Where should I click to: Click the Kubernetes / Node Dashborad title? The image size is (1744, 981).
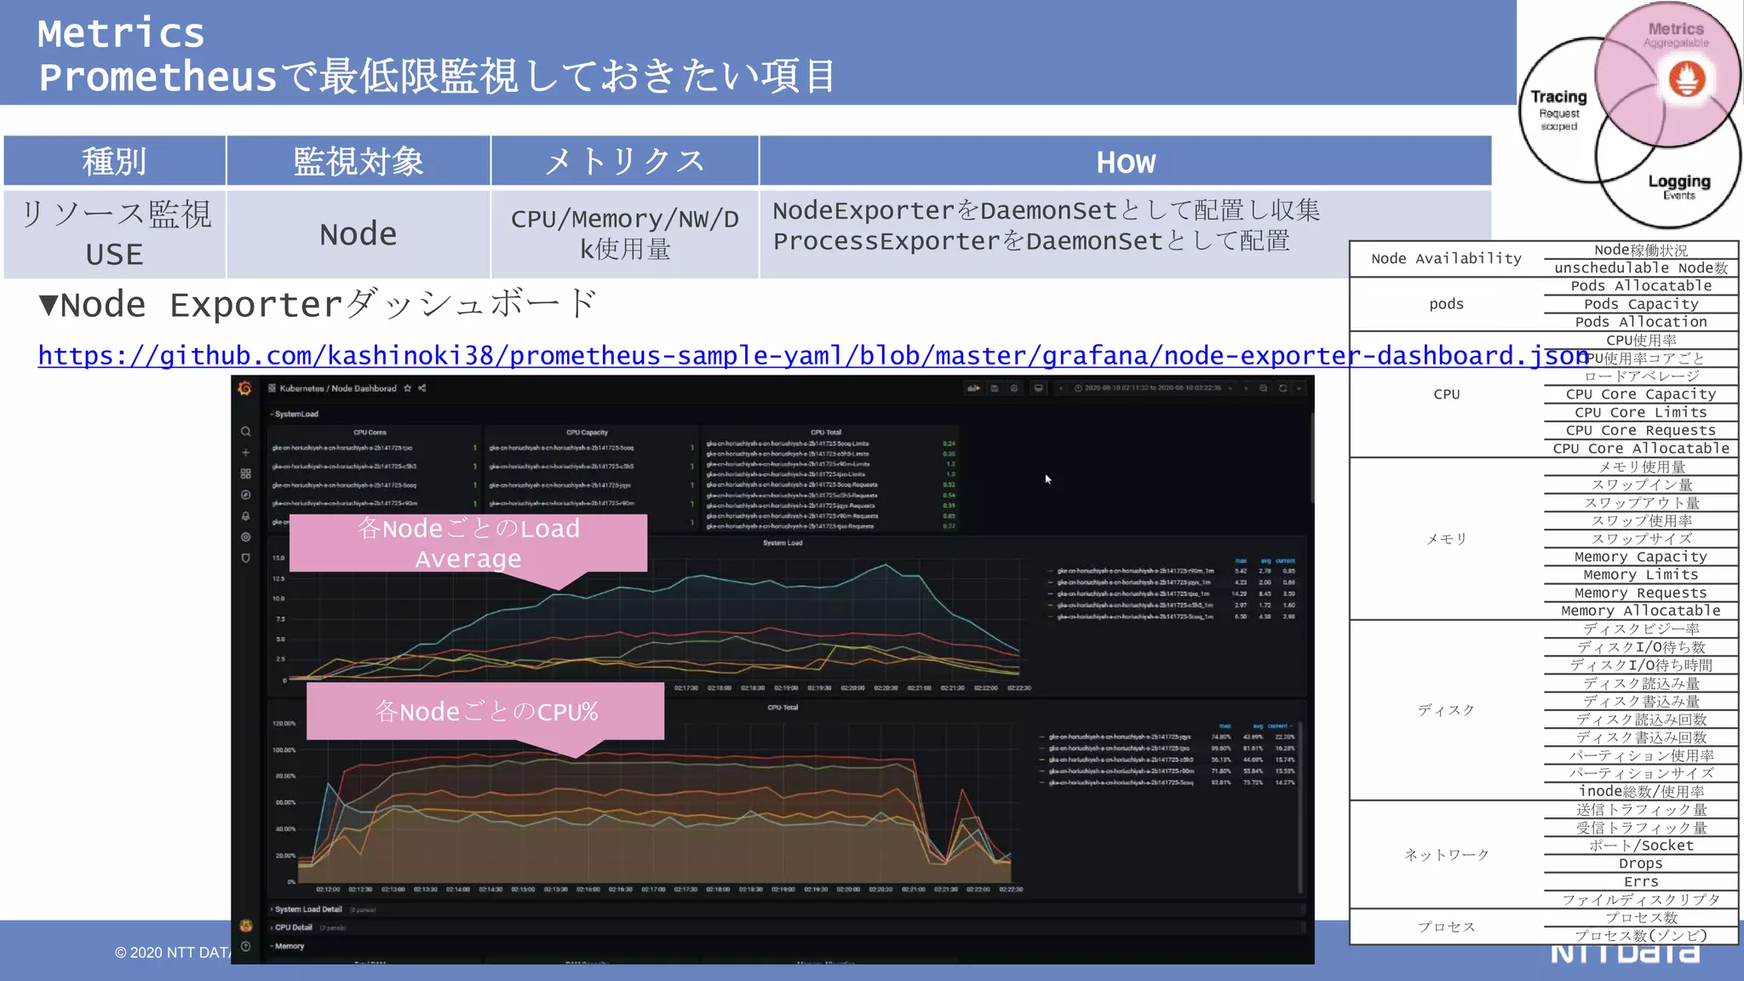coord(338,388)
